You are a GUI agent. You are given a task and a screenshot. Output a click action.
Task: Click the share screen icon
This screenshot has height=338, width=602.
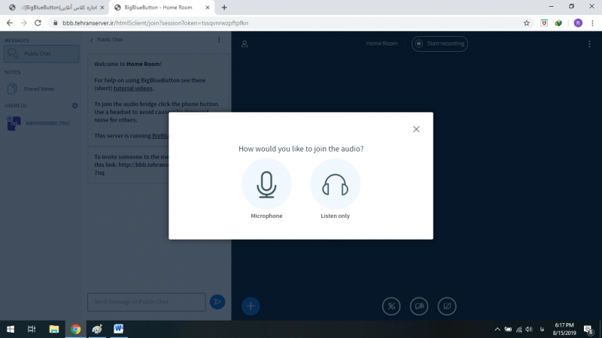tap(447, 306)
